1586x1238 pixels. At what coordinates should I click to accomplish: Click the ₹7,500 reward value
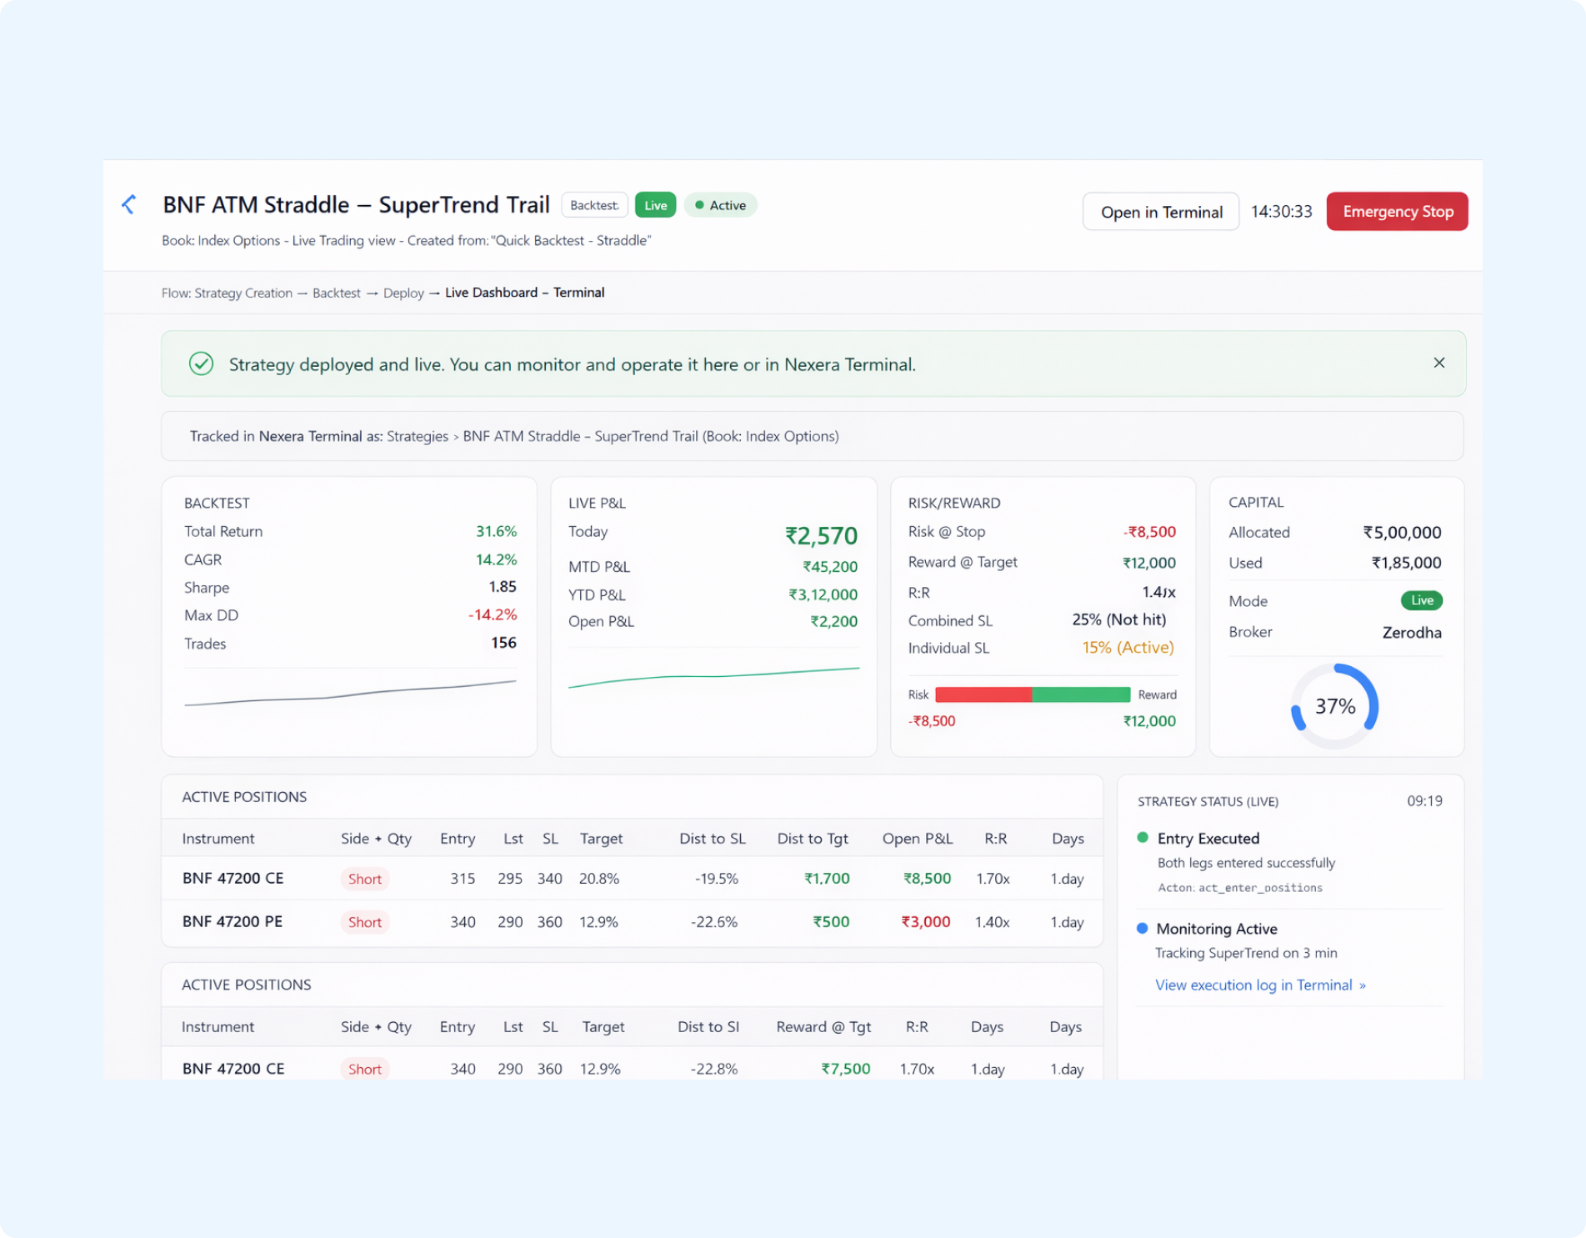click(x=845, y=1069)
